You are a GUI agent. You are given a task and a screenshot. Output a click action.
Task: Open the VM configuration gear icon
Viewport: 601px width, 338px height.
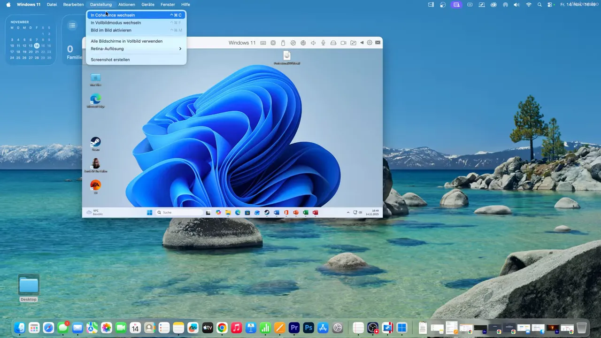click(x=369, y=43)
